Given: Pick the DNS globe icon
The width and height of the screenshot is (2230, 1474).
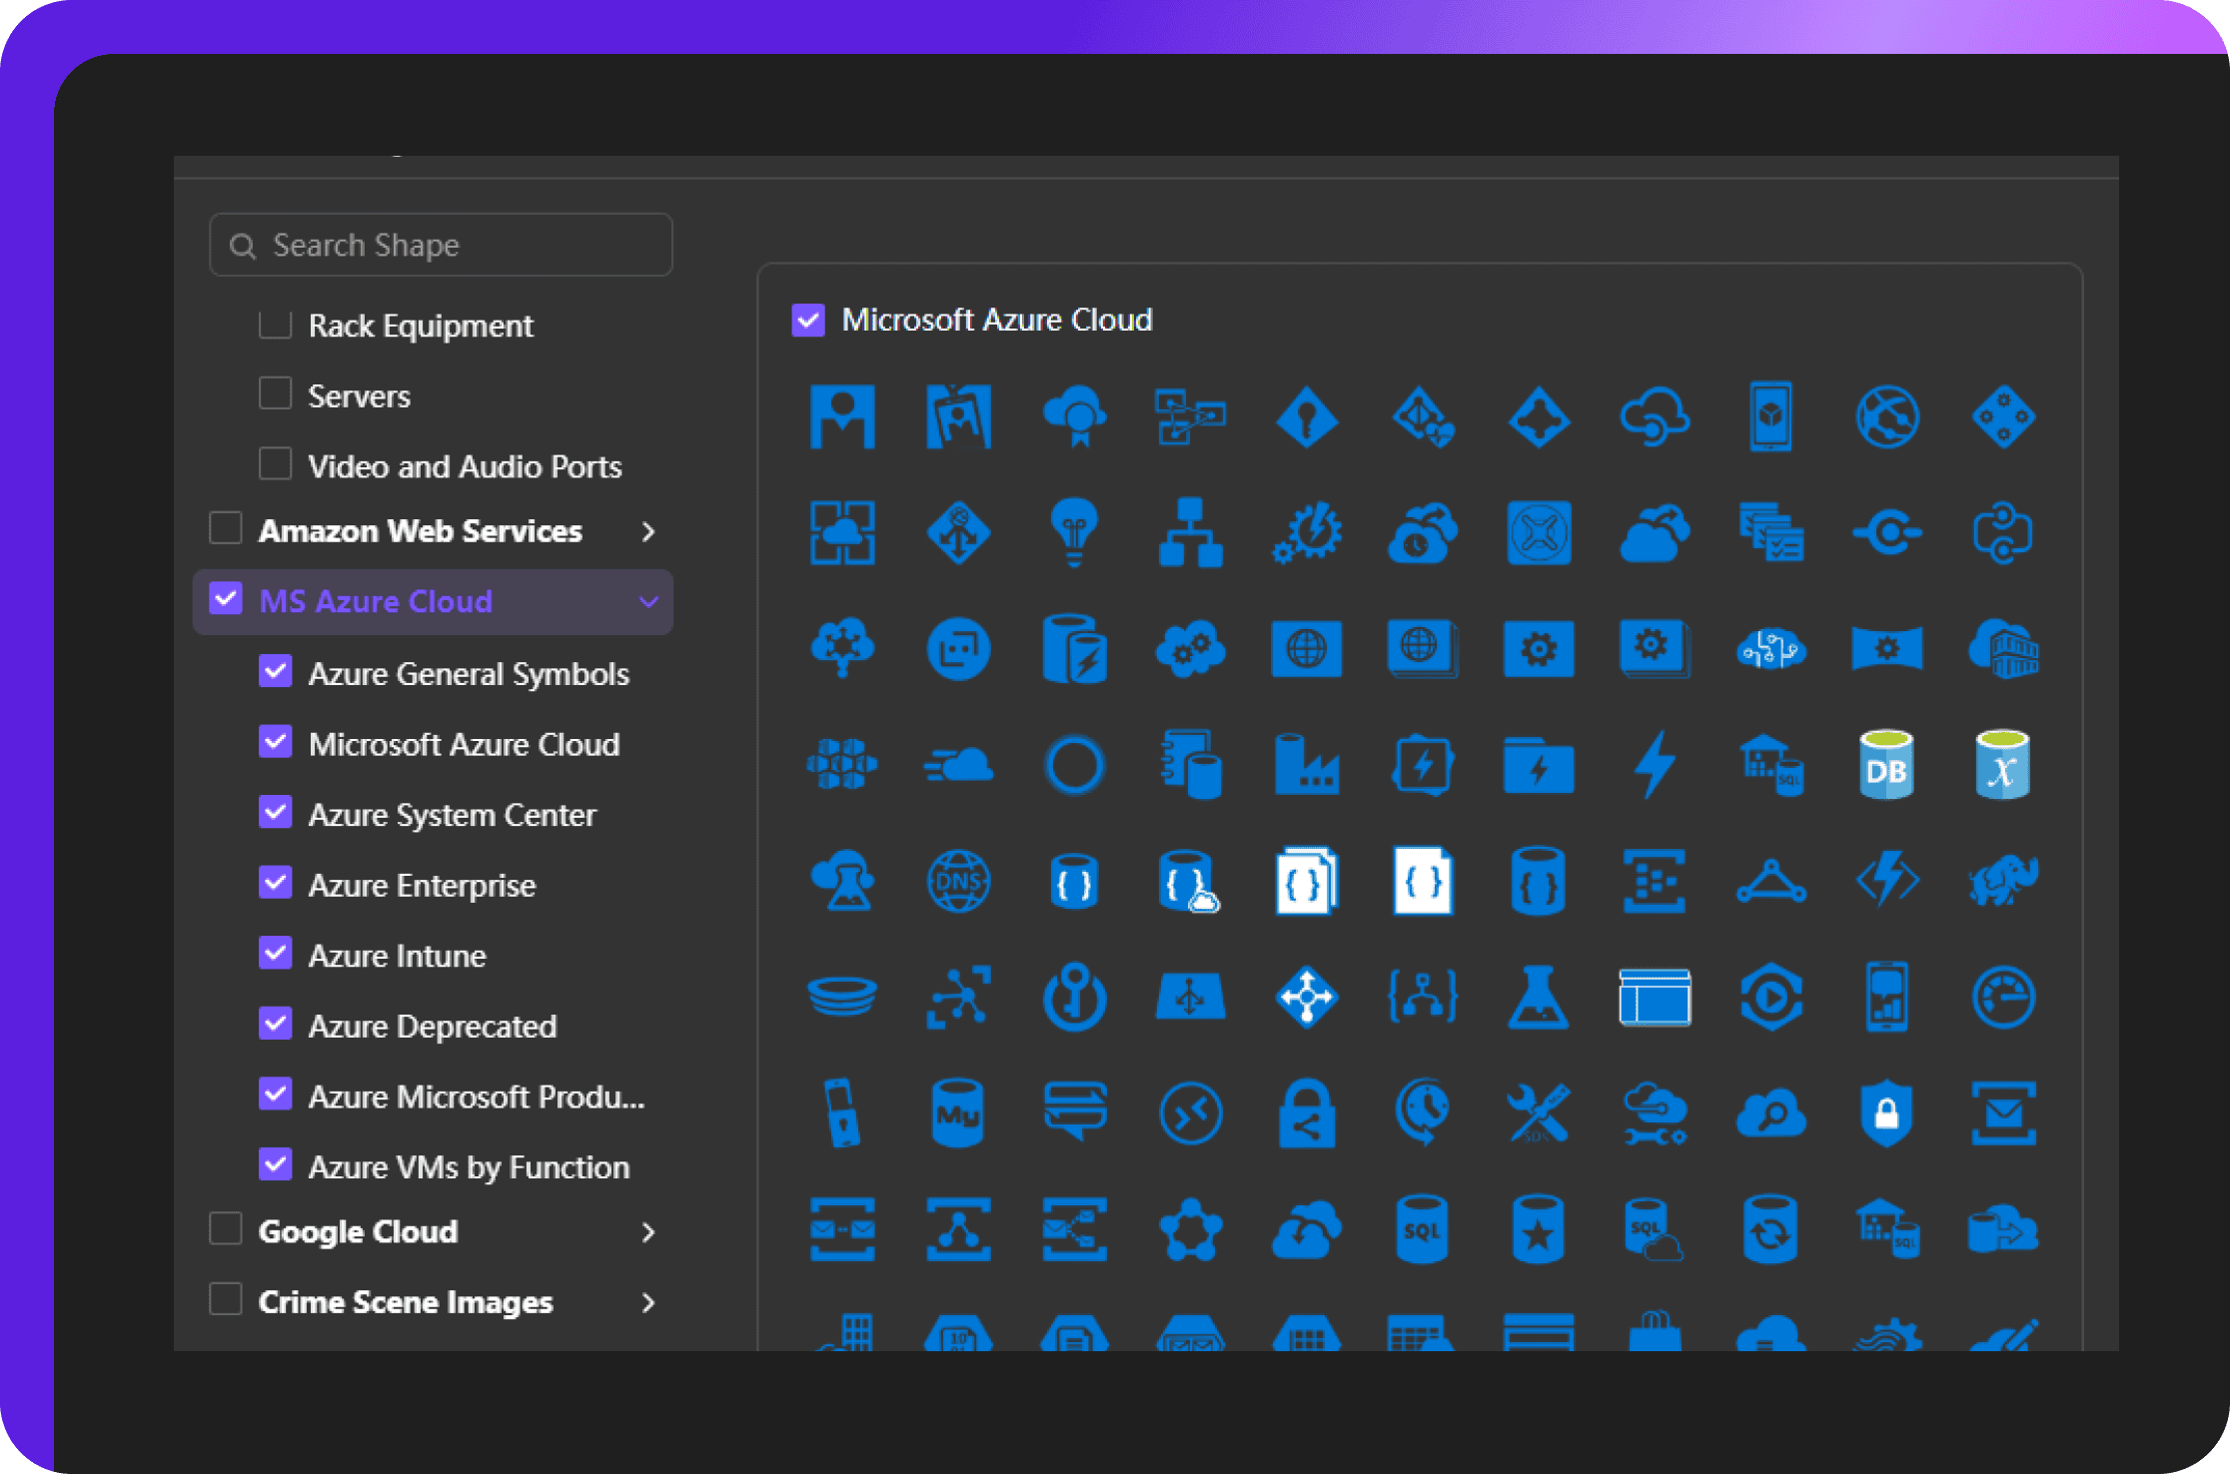Looking at the screenshot, I should [958, 882].
